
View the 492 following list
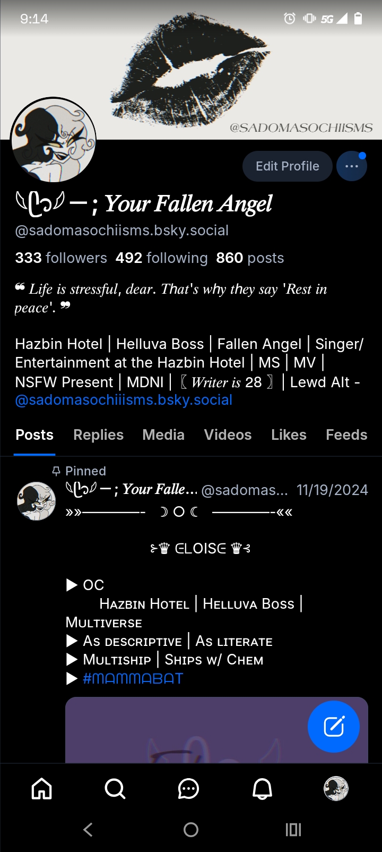(x=161, y=258)
